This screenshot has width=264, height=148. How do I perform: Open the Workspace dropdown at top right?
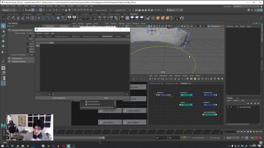tap(246, 7)
